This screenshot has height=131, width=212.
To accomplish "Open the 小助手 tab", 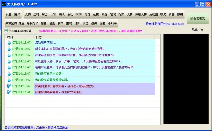I will (x=112, y=23).
